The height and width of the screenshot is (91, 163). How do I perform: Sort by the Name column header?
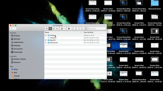coord(63,32)
